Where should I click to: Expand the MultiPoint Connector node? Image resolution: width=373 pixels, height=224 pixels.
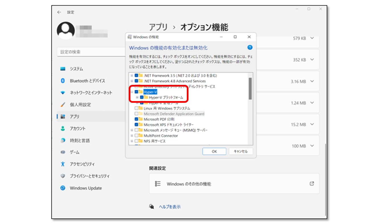click(132, 135)
